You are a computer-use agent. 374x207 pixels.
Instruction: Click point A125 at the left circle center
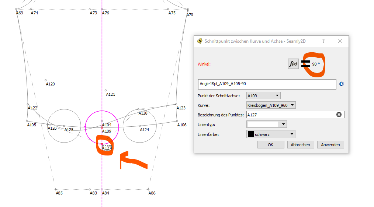coord(64,126)
